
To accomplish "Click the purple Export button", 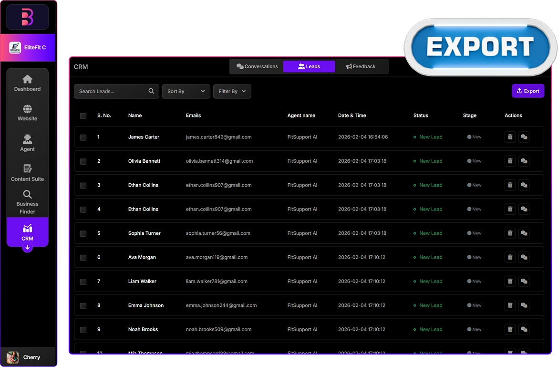I will click(x=527, y=91).
